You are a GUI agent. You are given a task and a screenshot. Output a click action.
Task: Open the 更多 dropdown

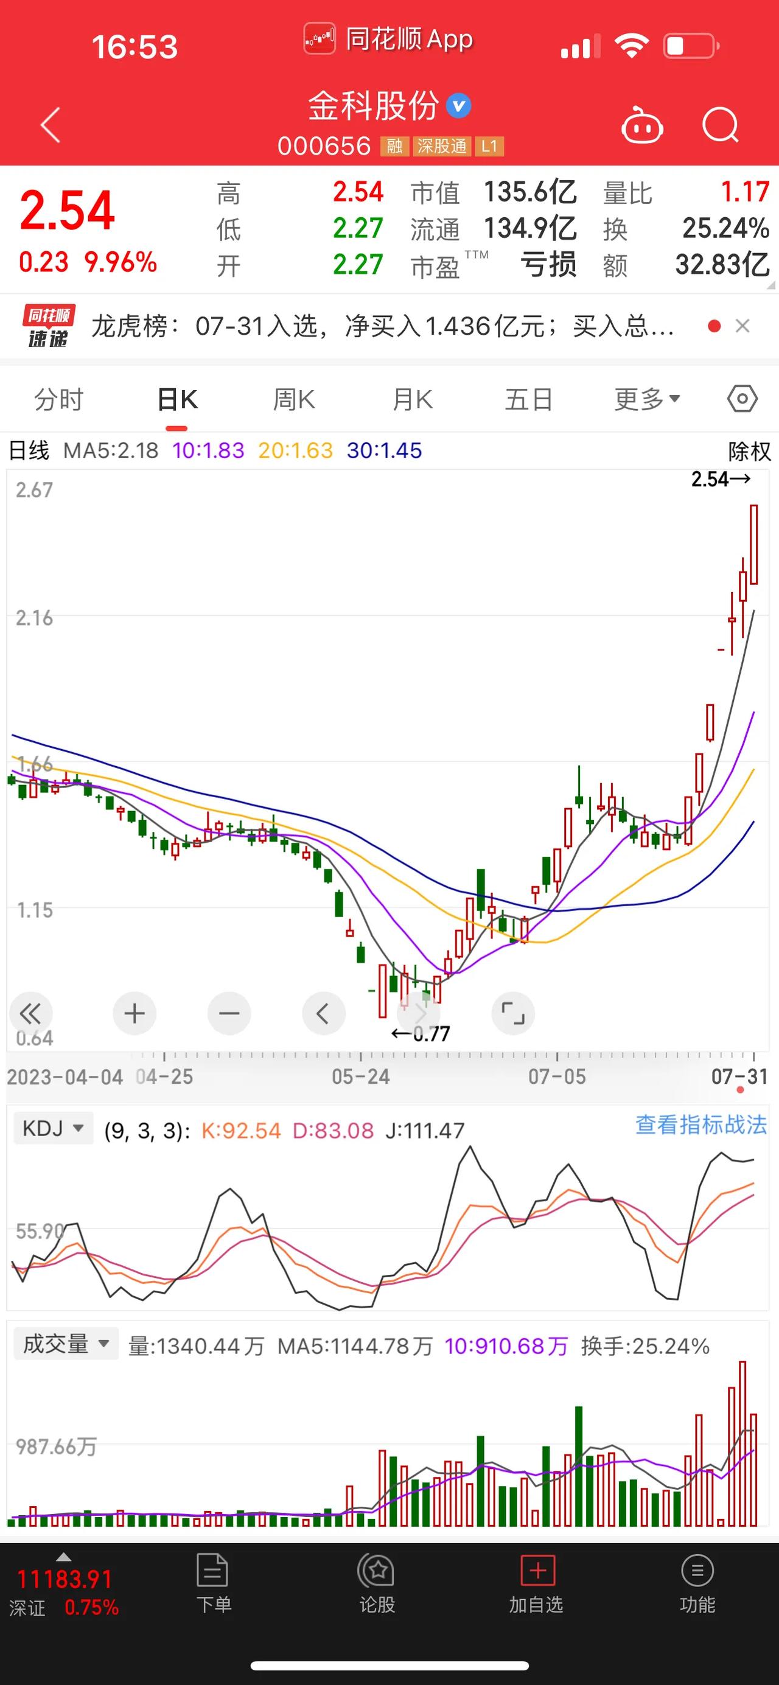pyautogui.click(x=647, y=399)
